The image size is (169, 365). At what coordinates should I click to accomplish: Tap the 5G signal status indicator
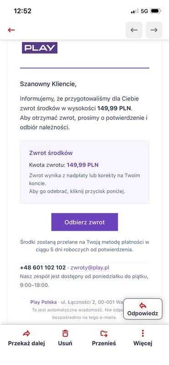tap(144, 11)
